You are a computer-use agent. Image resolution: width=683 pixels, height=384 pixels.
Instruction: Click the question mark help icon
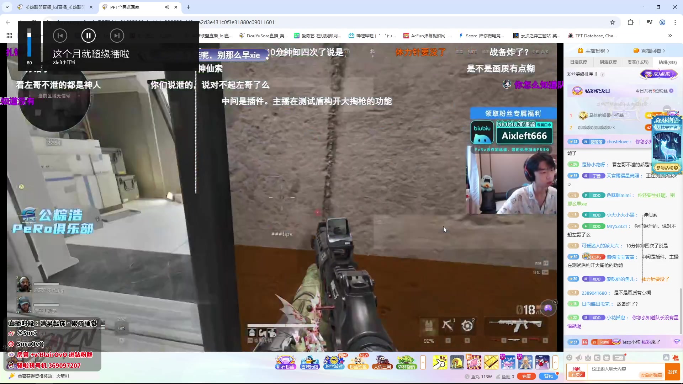602,74
